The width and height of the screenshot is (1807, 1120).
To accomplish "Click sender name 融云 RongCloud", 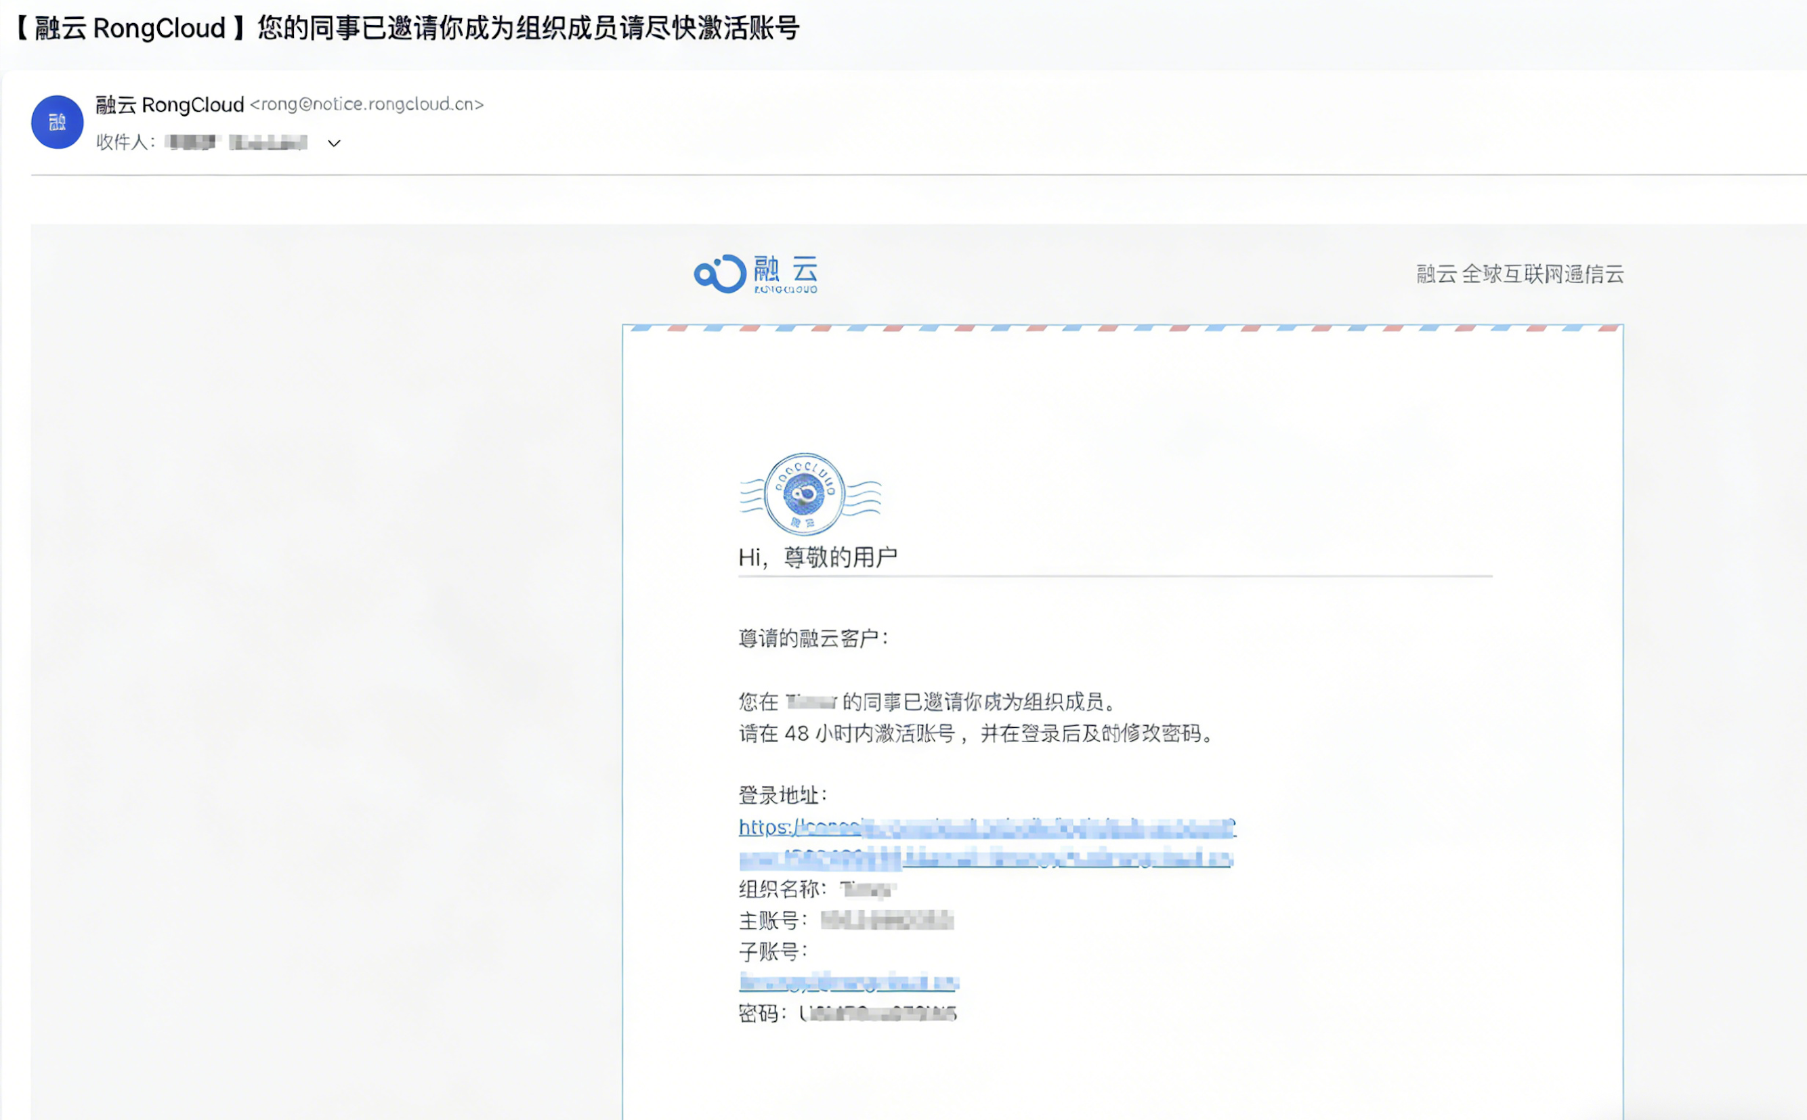I will (170, 104).
